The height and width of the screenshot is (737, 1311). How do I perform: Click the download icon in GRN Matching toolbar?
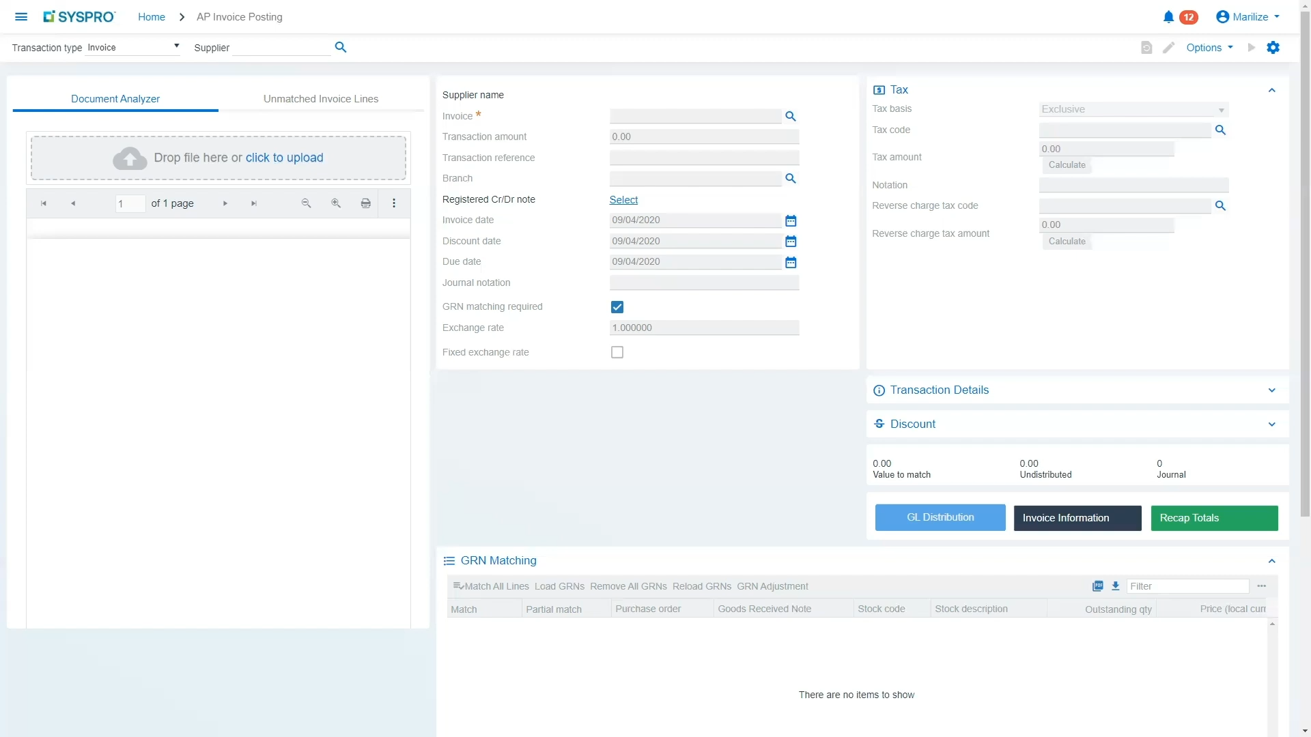(1115, 586)
